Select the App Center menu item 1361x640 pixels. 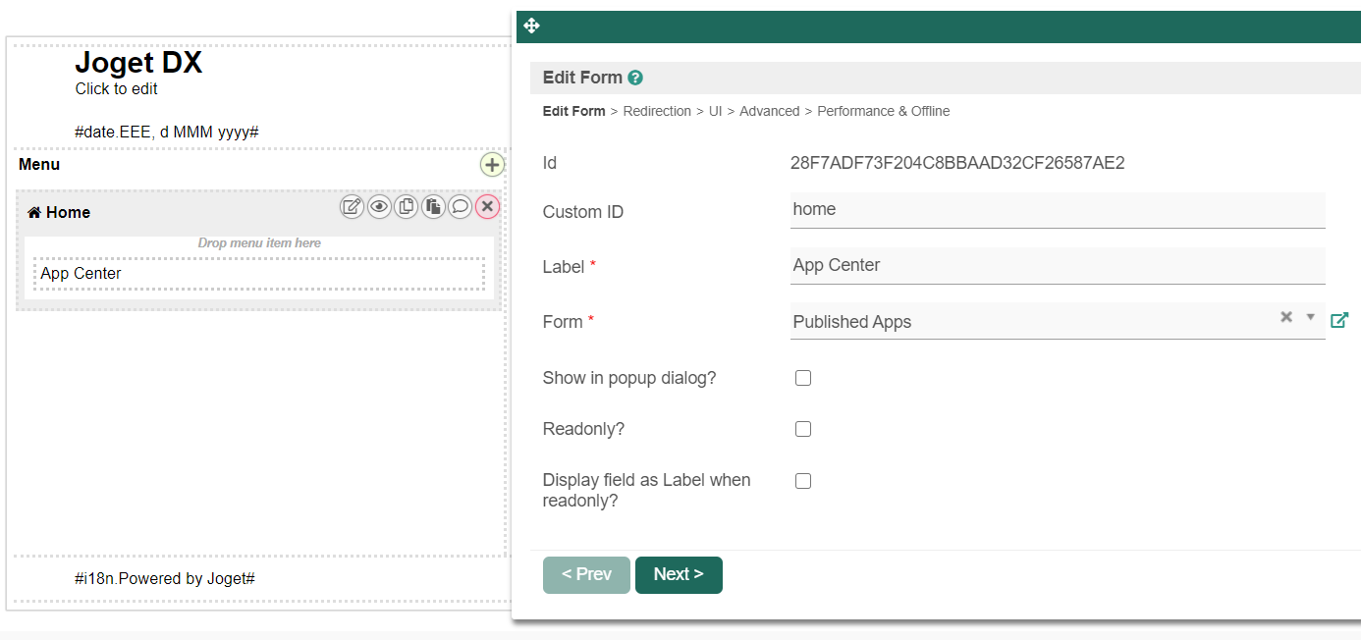(x=259, y=274)
